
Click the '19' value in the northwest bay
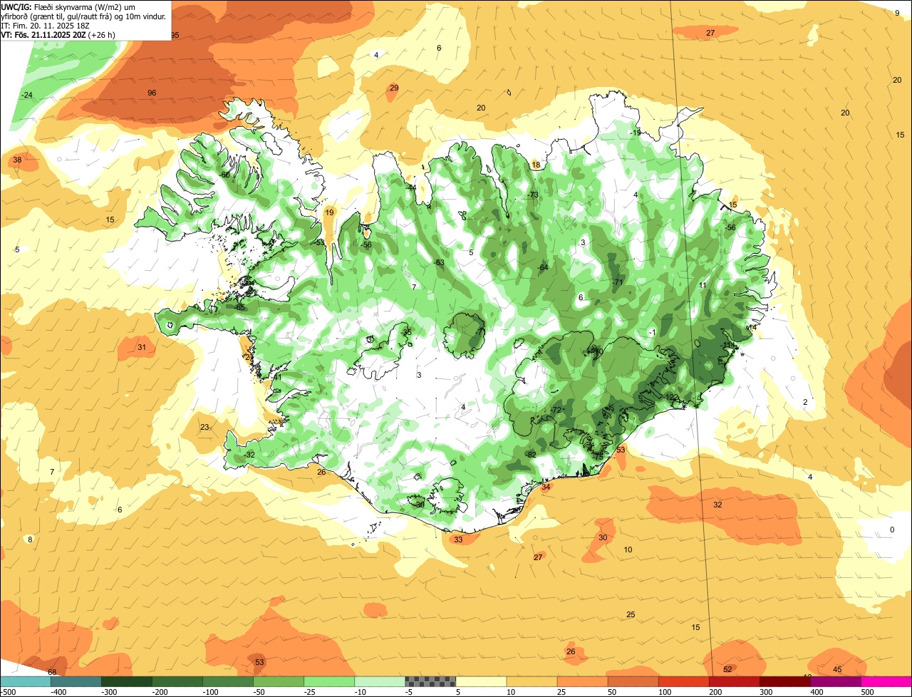coord(329,212)
